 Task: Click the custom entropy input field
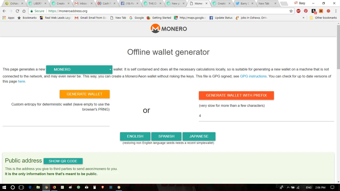tap(56, 121)
